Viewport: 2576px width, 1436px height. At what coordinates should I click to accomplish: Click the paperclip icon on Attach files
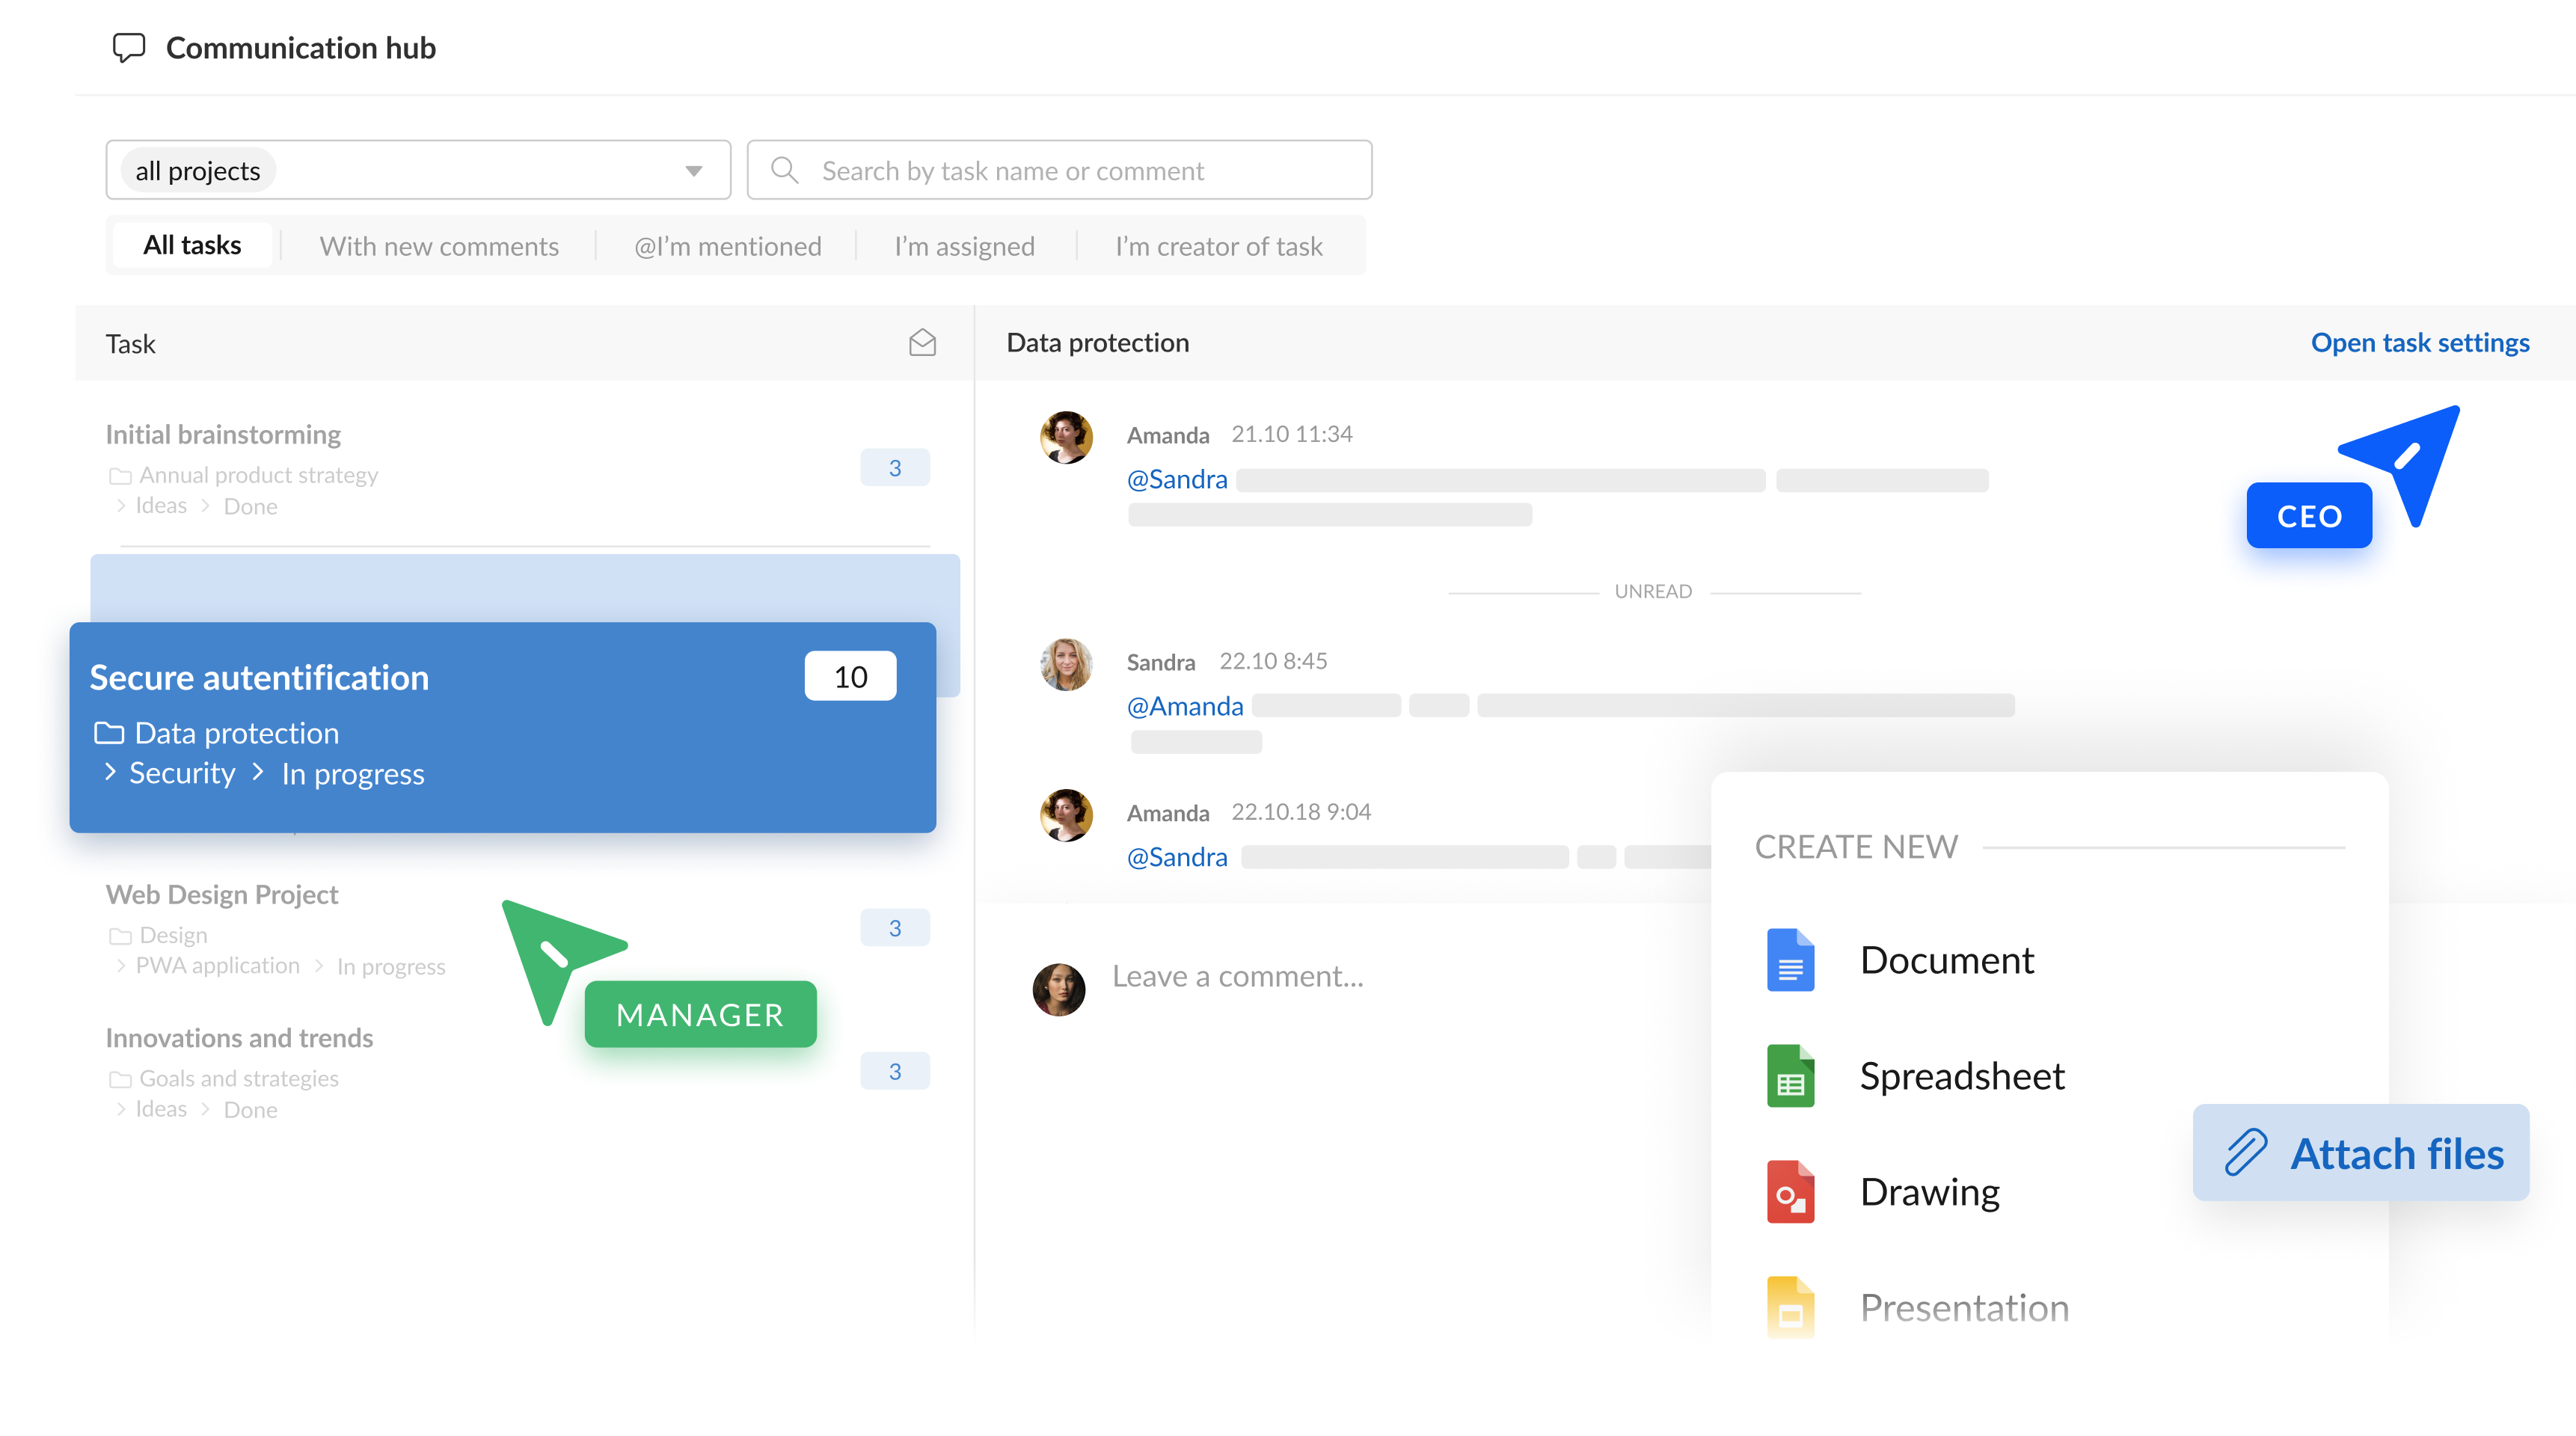(2246, 1153)
